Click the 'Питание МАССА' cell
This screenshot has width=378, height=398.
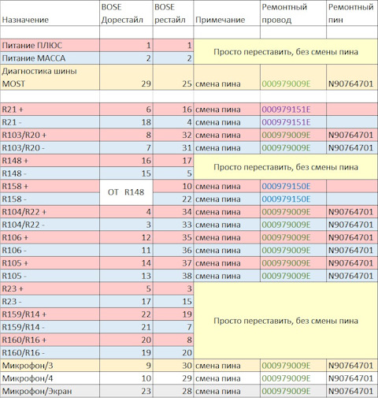click(50, 58)
